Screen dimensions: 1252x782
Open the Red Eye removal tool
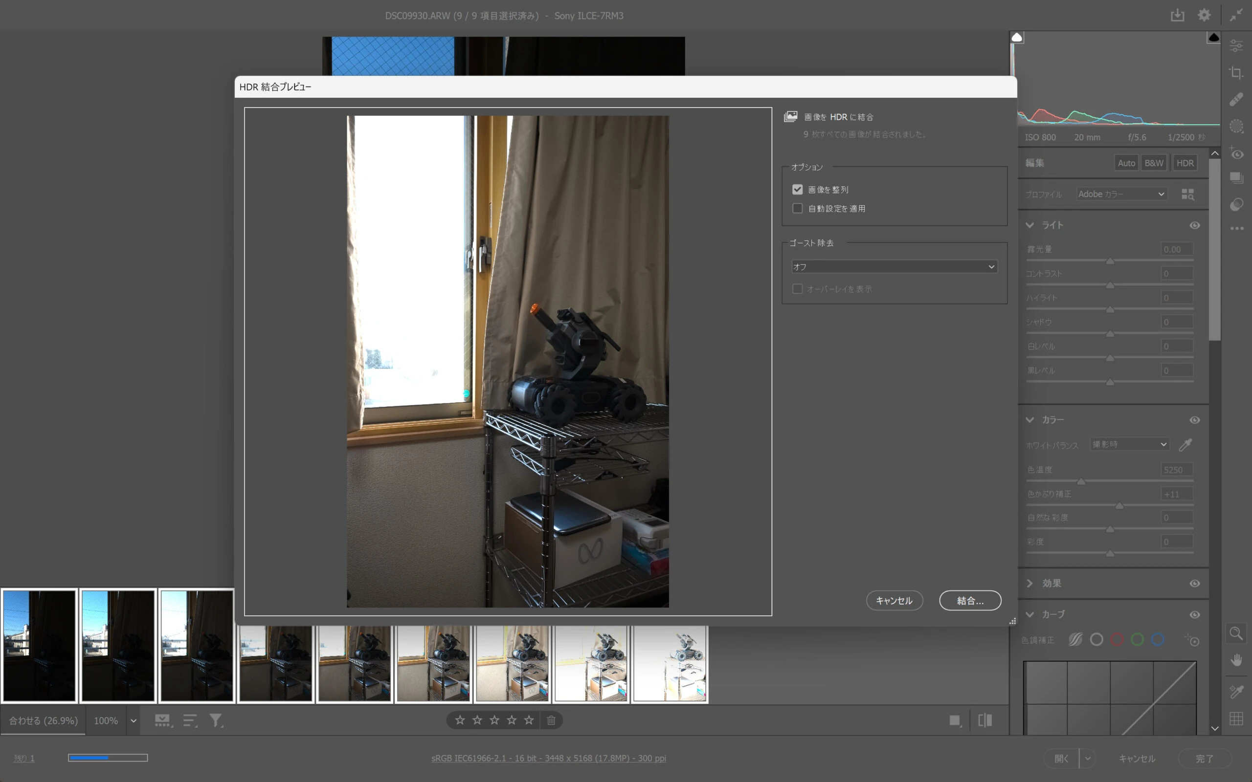tap(1236, 153)
